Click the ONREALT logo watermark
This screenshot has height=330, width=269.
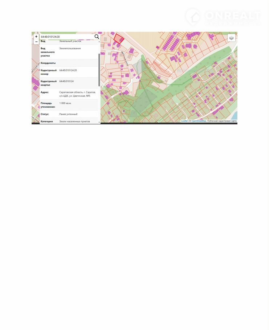223,17
